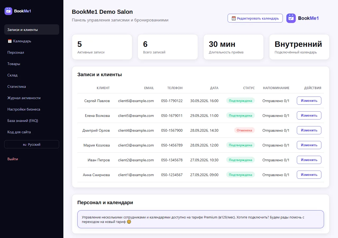Go to Товары in the sidebar
The image size is (338, 238).
coord(32,64)
